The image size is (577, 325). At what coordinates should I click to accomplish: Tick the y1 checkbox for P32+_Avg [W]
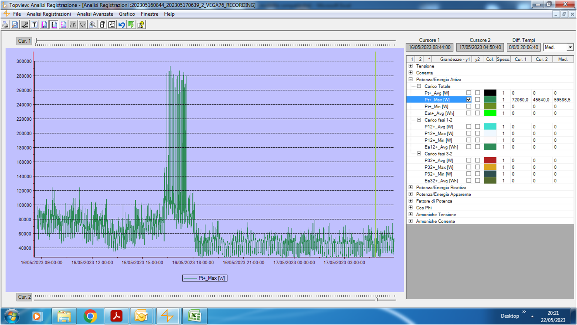tap(469, 160)
